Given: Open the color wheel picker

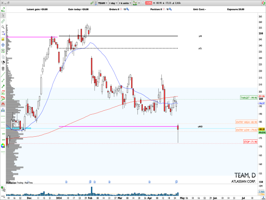Looking at the screenshot, I should pos(3,146).
